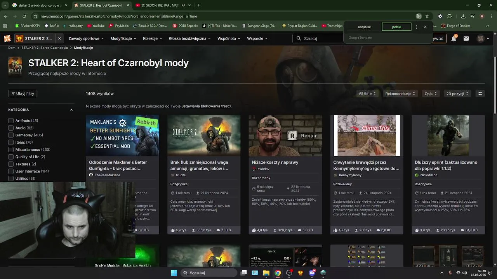Open notifications bell icon
Image resolution: width=497 pixels, height=279 pixels.
[x=454, y=38]
